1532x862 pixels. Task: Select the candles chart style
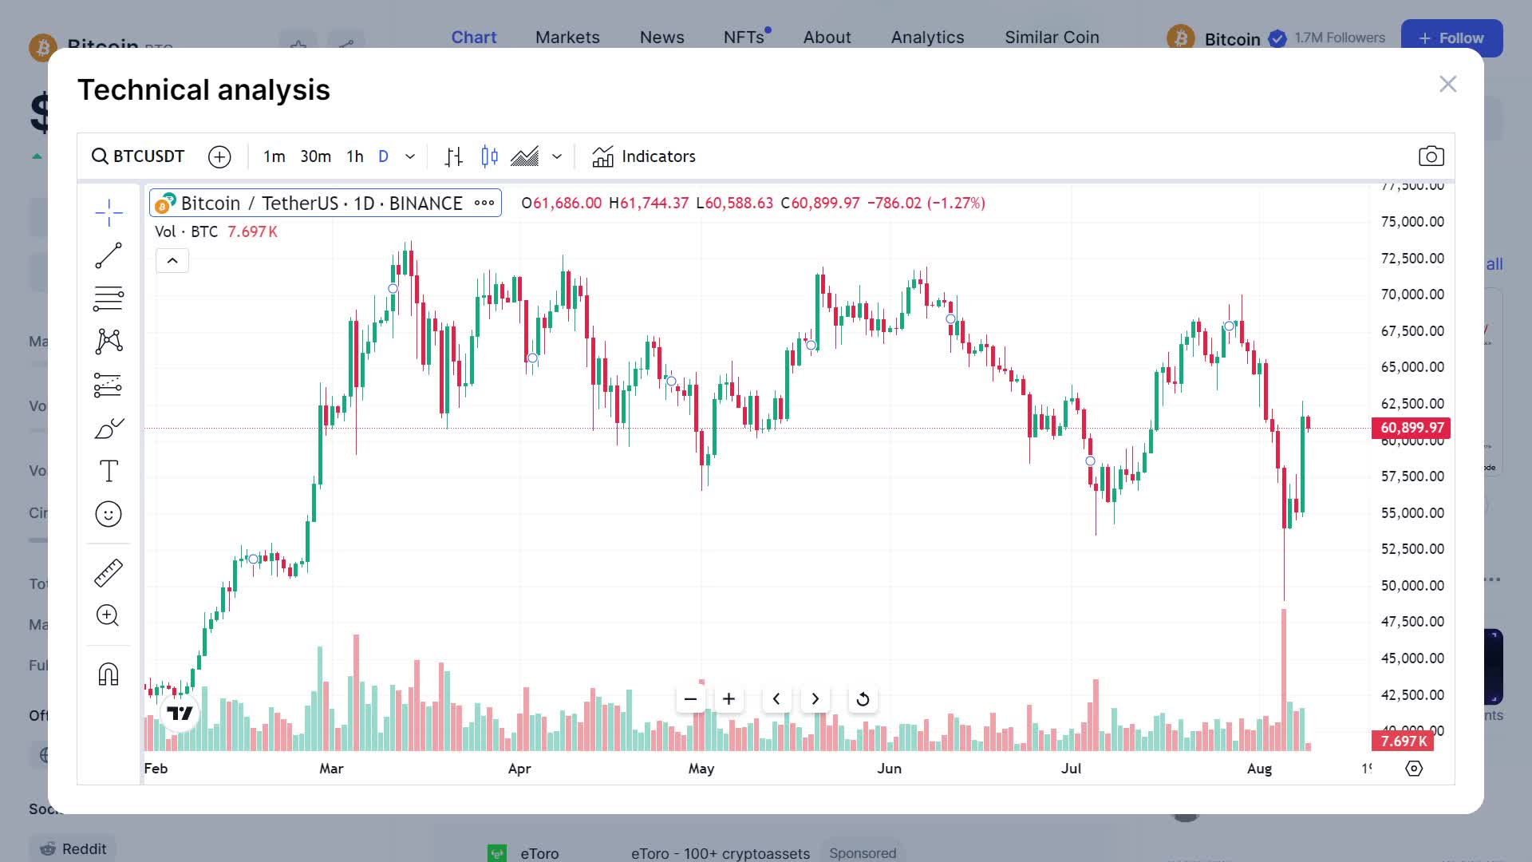coord(490,156)
